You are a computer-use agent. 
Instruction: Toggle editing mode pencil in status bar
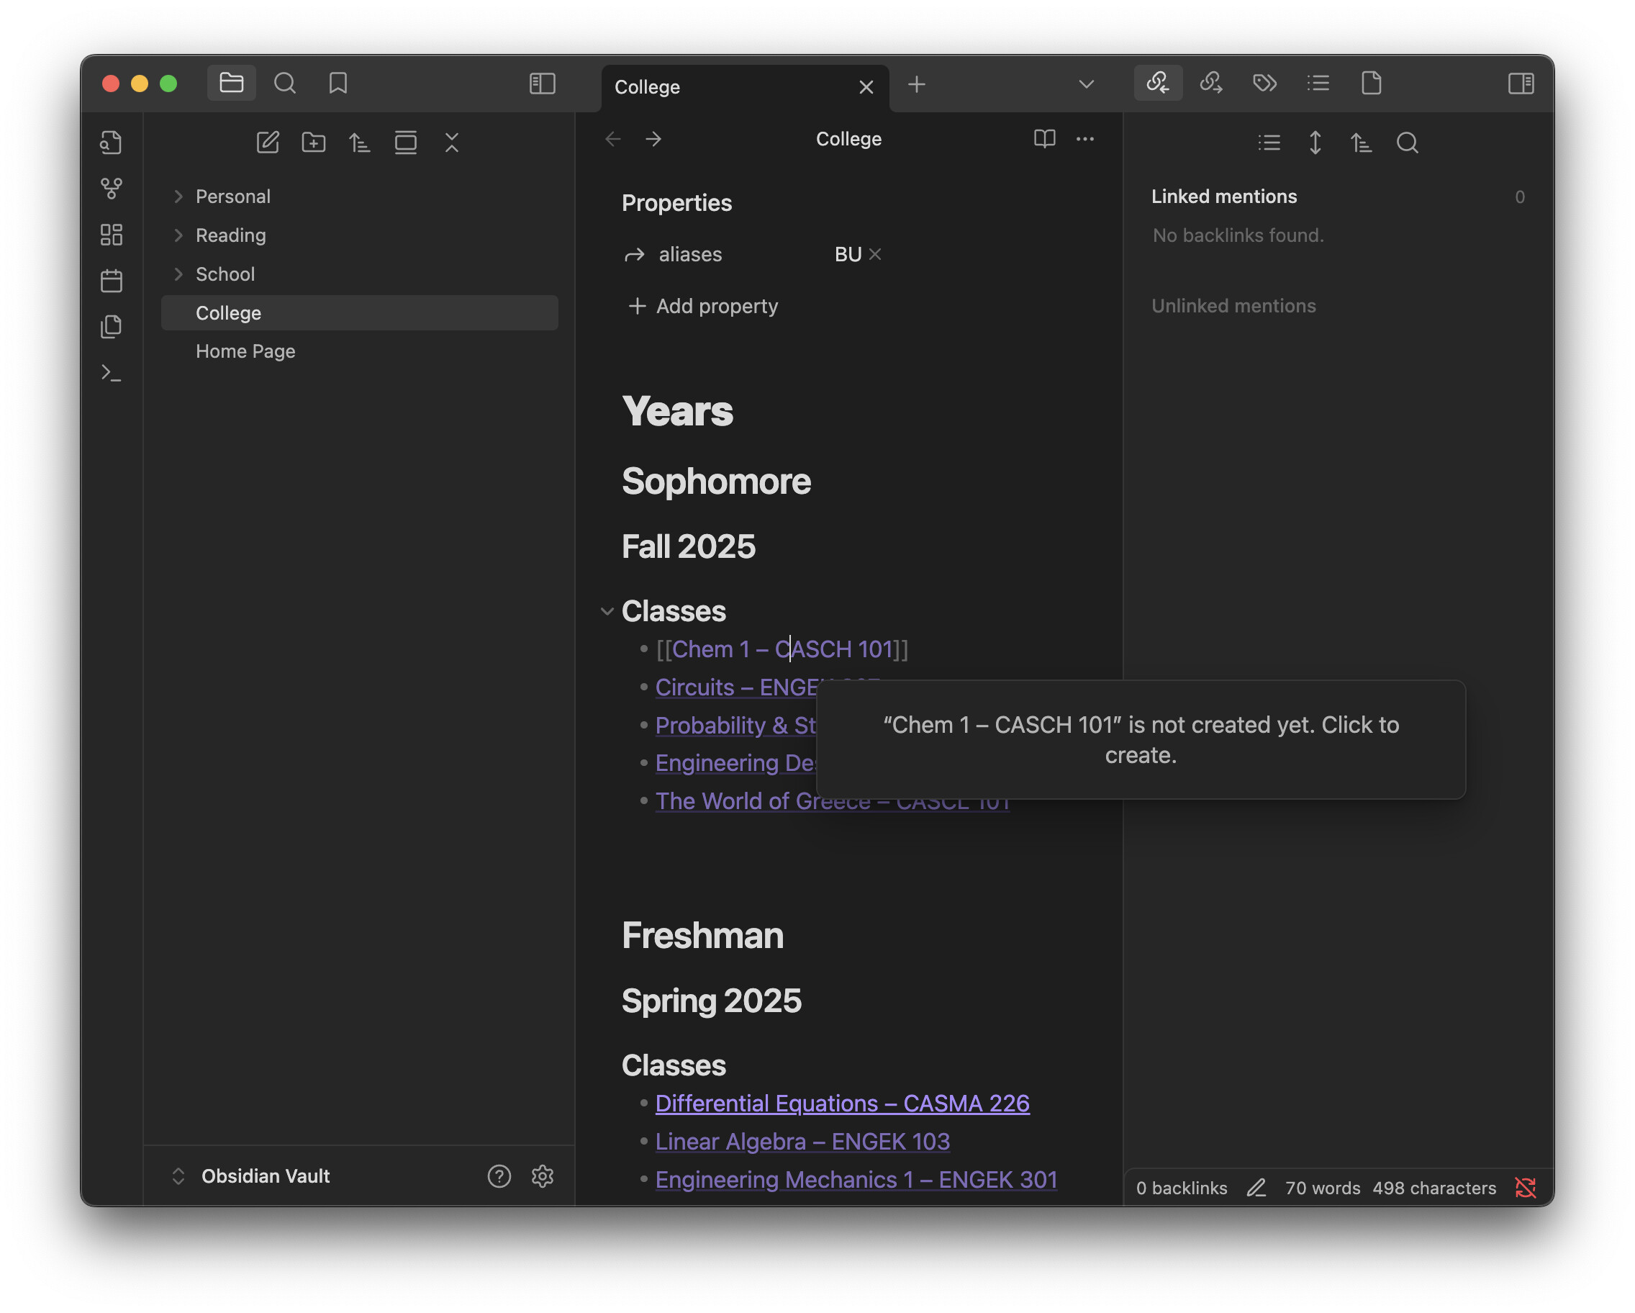(1256, 1188)
